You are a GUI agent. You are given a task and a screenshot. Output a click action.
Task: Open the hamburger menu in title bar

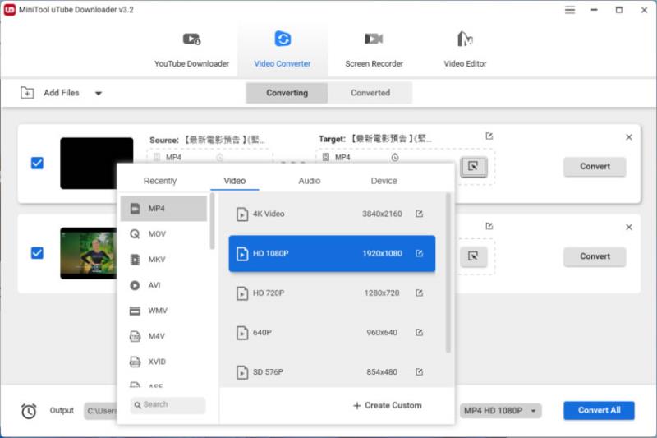click(x=569, y=10)
